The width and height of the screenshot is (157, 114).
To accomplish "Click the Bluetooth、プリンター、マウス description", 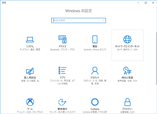I will pos(62,50).
